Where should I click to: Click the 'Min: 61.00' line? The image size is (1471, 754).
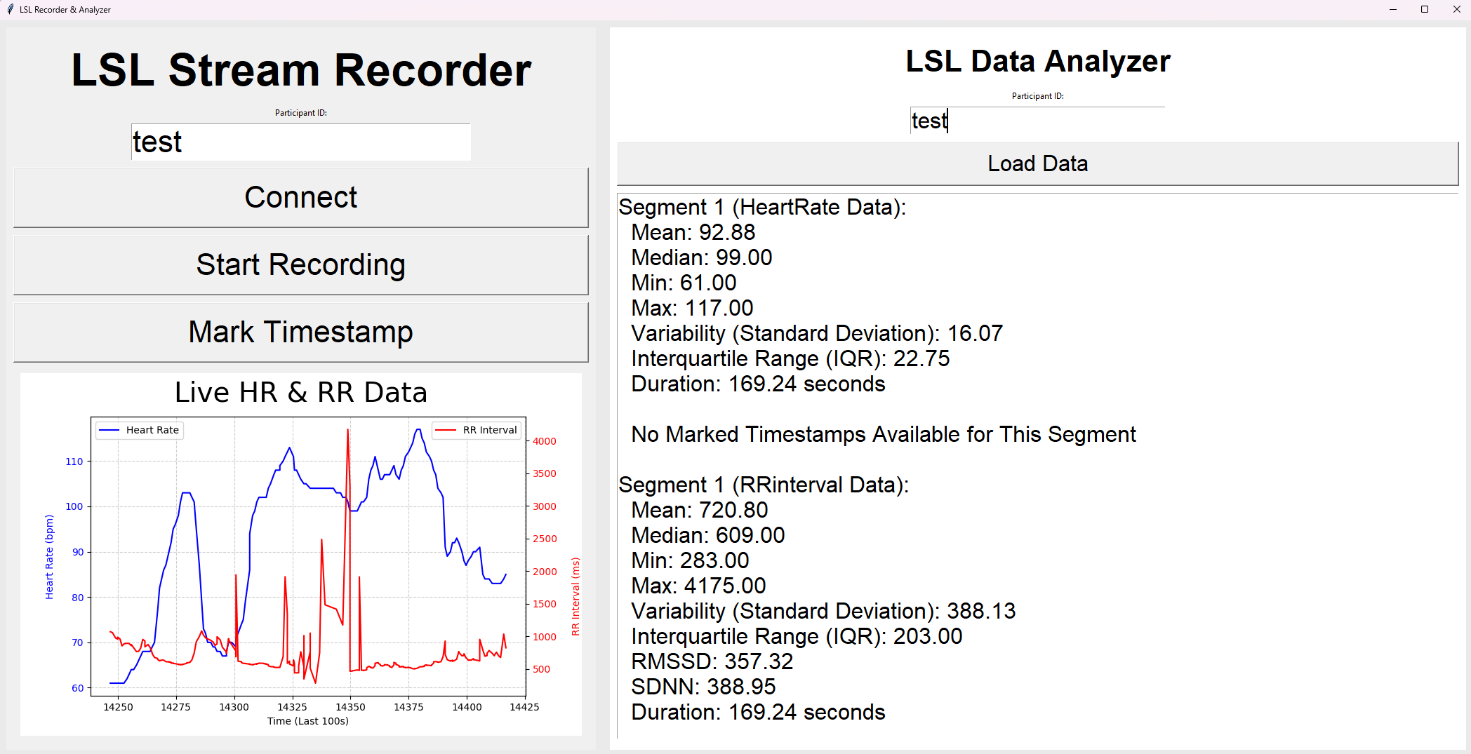point(684,283)
